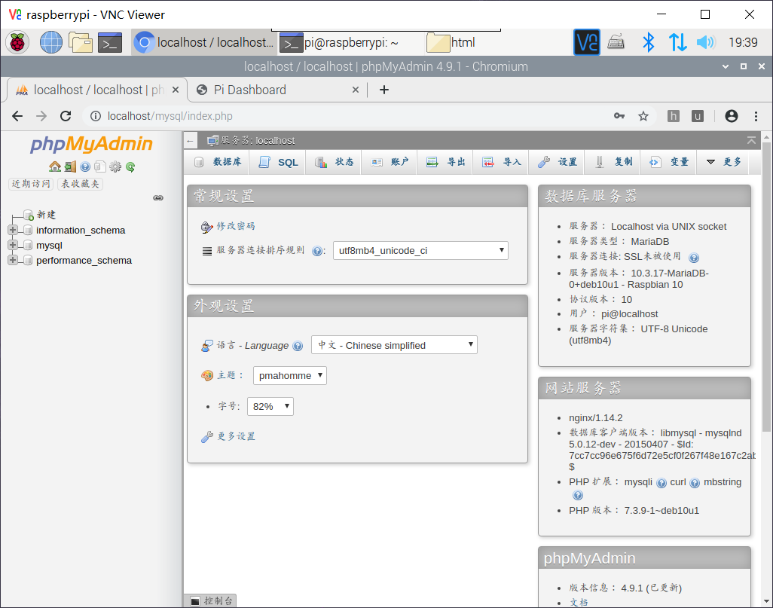Image resolution: width=773 pixels, height=608 pixels.
Task: Click the volume speaker tray icon
Action: [705, 42]
